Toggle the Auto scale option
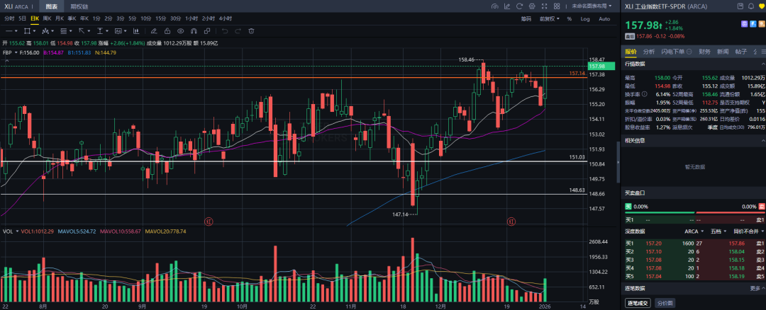This screenshot has height=310, width=766. coord(603,19)
